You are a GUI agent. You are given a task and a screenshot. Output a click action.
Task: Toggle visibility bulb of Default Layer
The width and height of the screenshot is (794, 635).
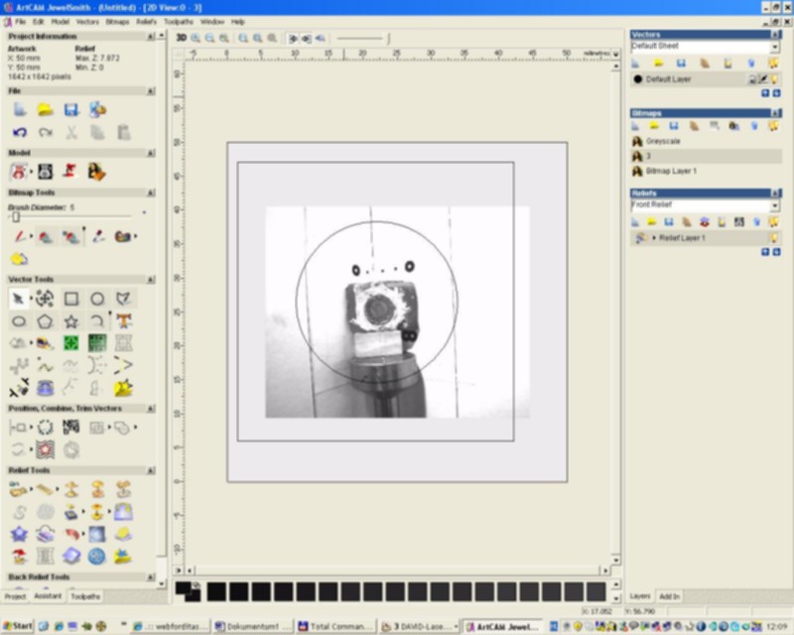click(774, 78)
